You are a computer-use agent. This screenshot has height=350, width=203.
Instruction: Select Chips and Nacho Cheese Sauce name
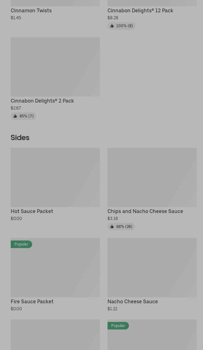tap(145, 211)
